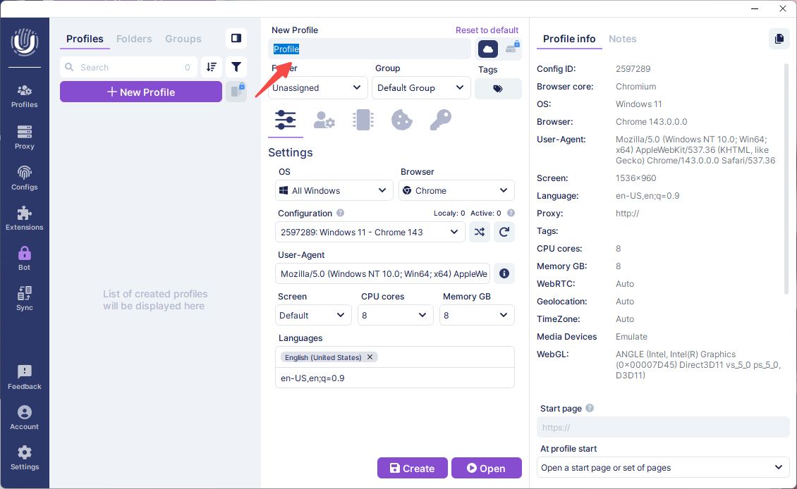The height and width of the screenshot is (489, 797).
Task: Open the Extensions puzzle icon
Action: 25,217
